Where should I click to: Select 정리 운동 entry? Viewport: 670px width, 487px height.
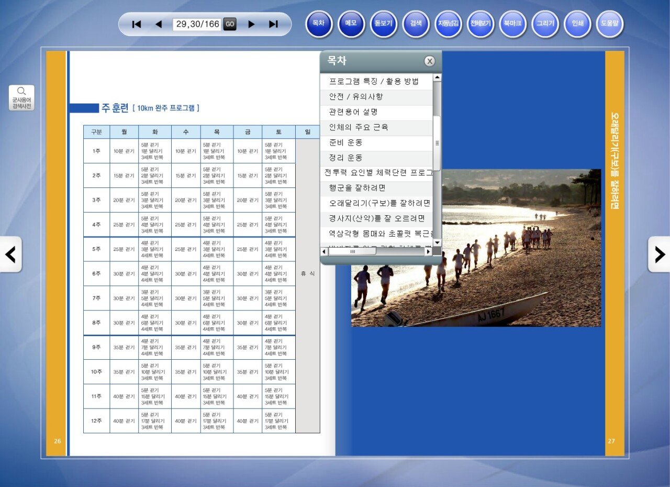(x=376, y=158)
